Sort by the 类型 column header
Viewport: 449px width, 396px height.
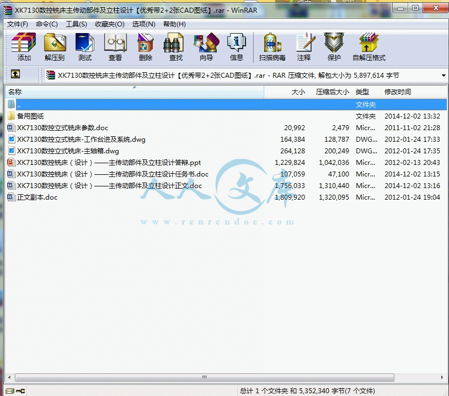(x=366, y=92)
